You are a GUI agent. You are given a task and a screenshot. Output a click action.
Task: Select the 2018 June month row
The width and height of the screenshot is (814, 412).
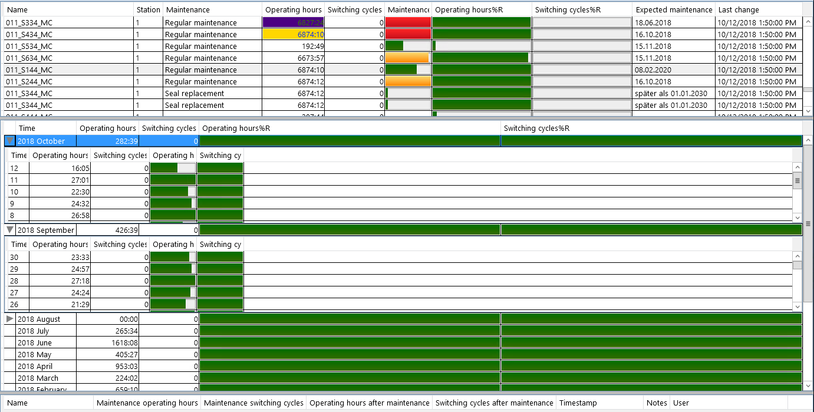[403, 342]
